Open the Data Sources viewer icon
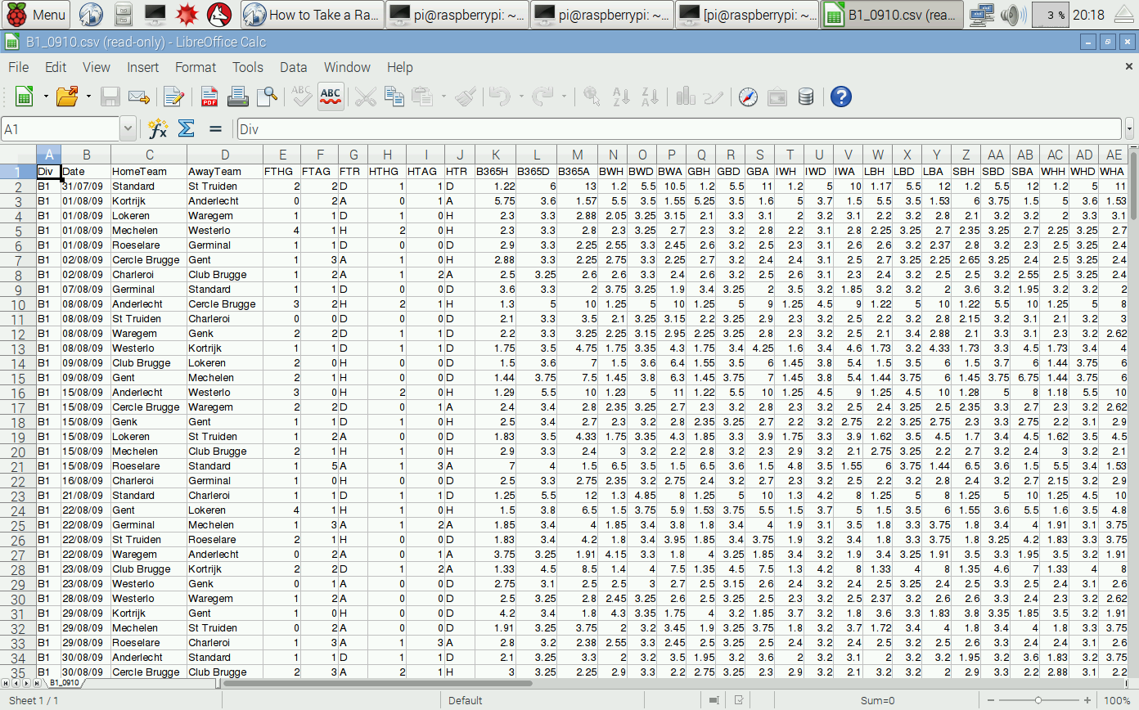The height and width of the screenshot is (710, 1139). 806,97
